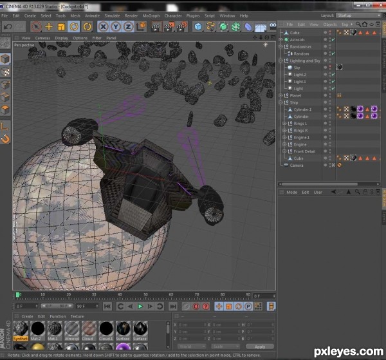386x360 pixels.
Task: Expand the Engine.1 group
Action: [x=284, y=137]
